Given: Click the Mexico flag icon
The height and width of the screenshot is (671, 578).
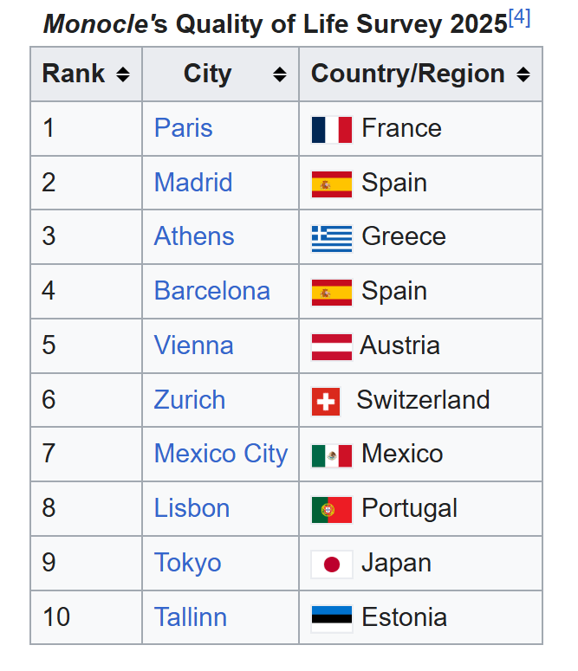Looking at the screenshot, I should (x=331, y=455).
